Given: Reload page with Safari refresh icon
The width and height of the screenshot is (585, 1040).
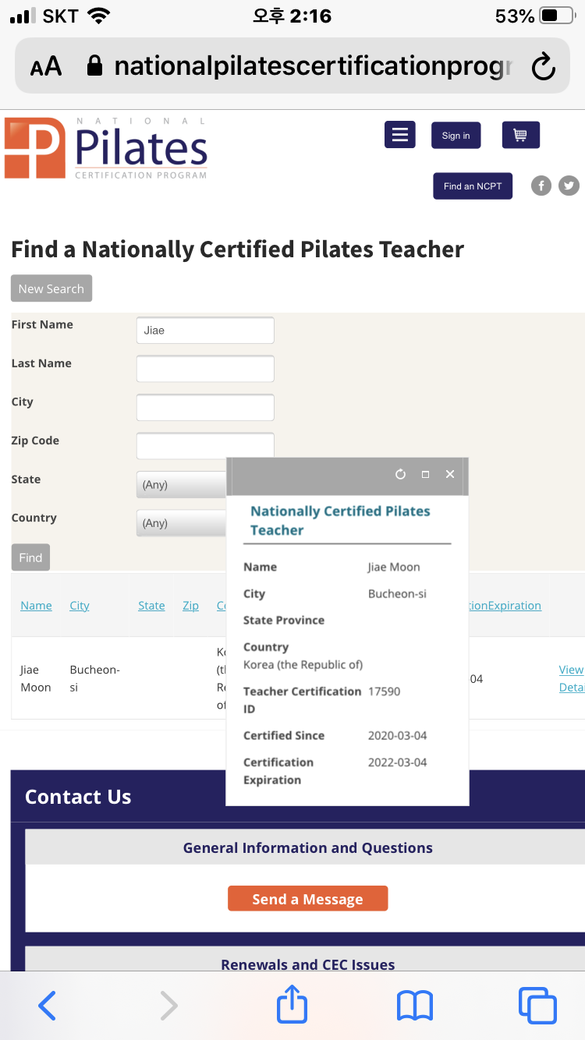Looking at the screenshot, I should pyautogui.click(x=543, y=67).
